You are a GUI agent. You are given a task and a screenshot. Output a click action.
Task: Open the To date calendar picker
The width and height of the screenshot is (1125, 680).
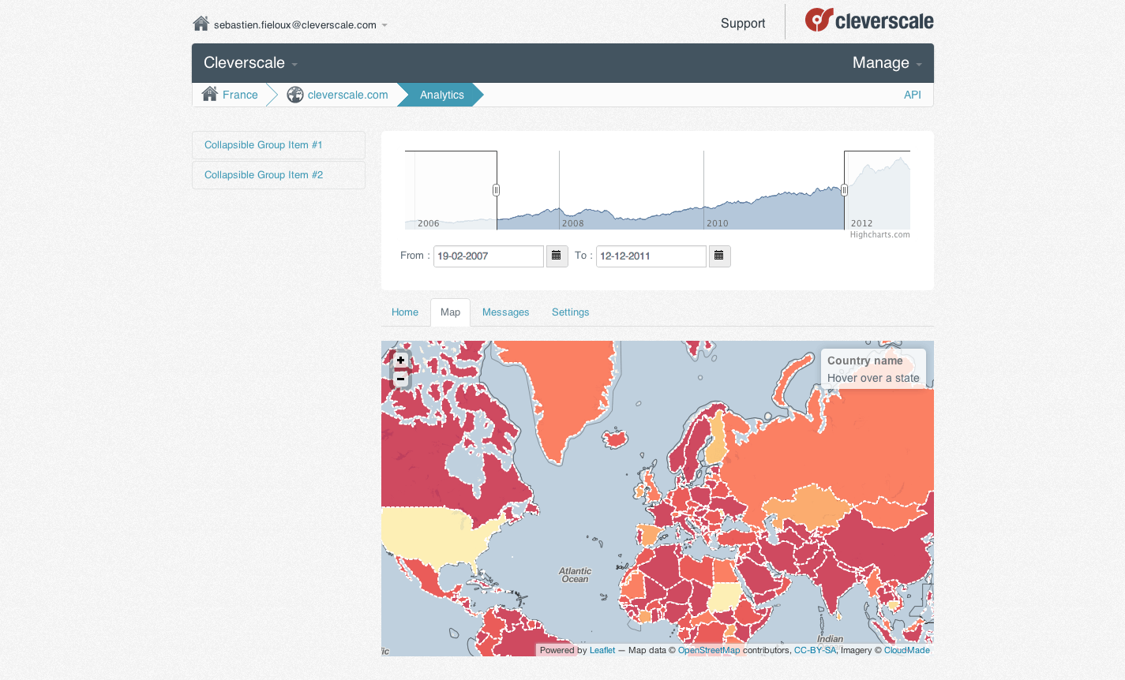click(719, 256)
